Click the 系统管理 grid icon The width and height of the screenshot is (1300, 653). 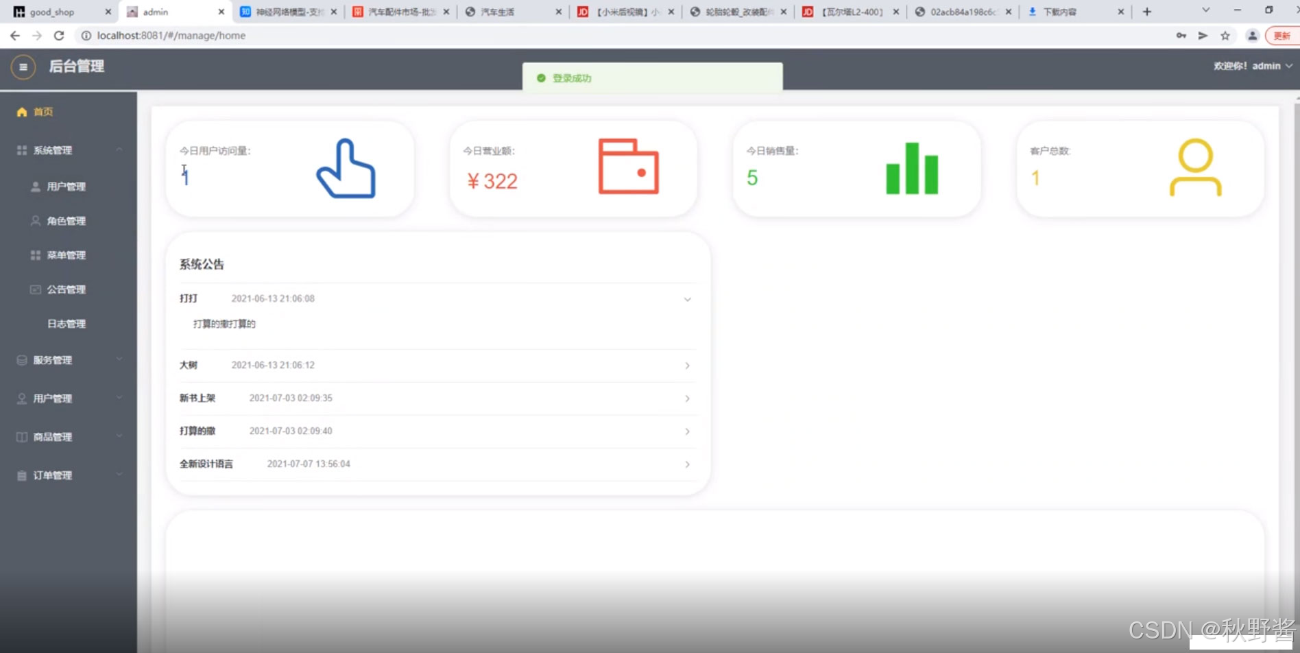[22, 150]
